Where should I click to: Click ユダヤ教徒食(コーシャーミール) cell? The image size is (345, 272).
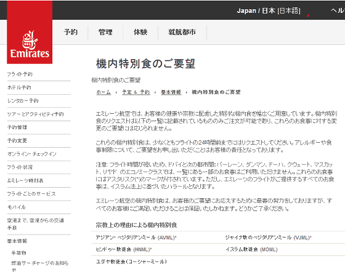pyautogui.click(x=131, y=262)
